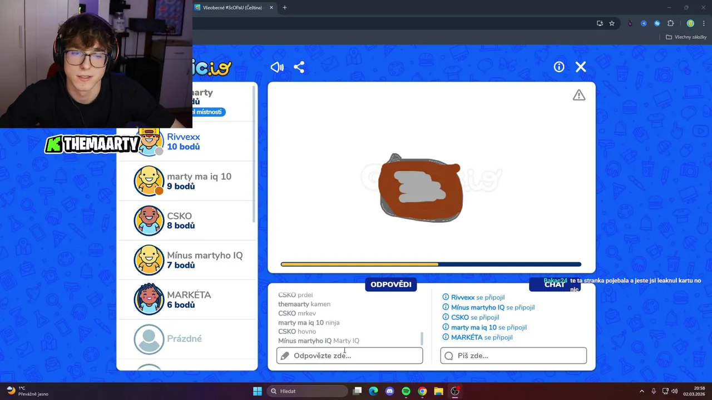Click MARKÉTA player avatar
The width and height of the screenshot is (712, 400).
point(149,299)
